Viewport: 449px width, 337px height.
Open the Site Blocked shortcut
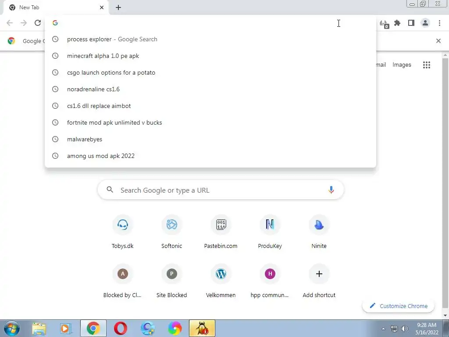coord(171,281)
